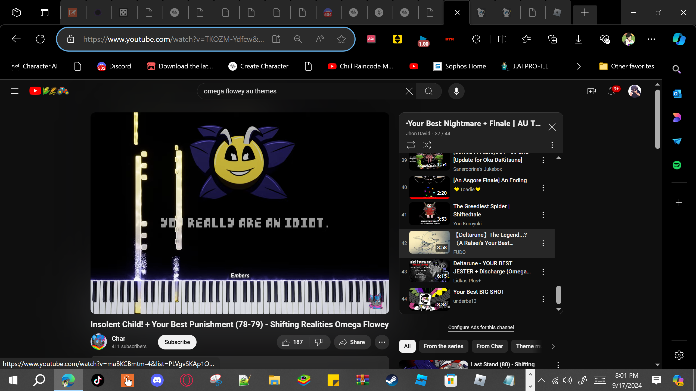Toggle playlist shuffle
The height and width of the screenshot is (391, 696).
click(x=427, y=145)
